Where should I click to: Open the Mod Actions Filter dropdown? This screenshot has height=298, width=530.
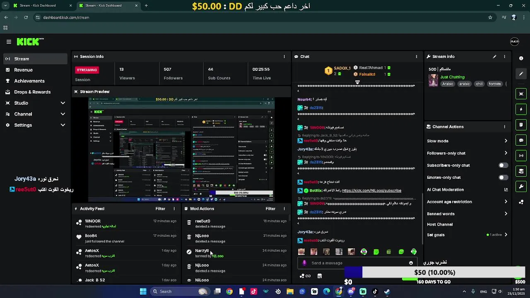270,209
